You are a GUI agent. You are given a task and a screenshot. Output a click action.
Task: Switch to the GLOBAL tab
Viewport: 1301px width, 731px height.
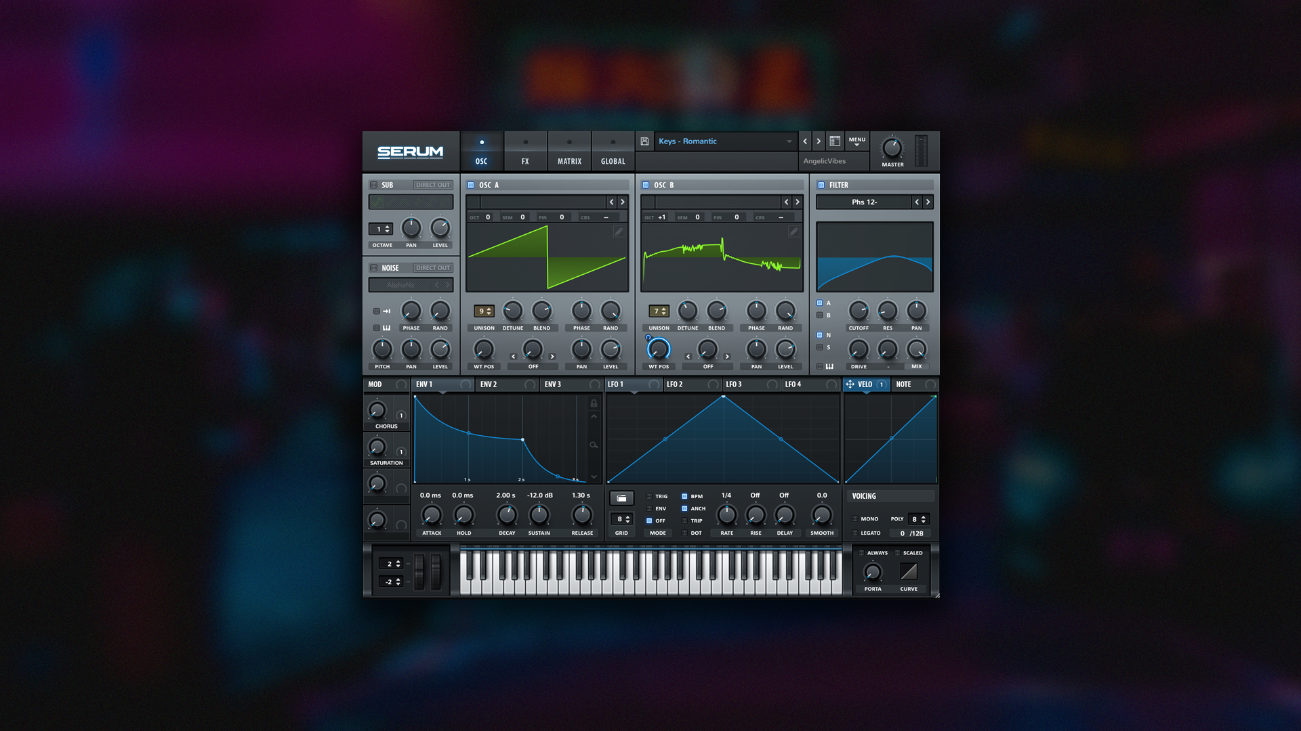(x=613, y=152)
